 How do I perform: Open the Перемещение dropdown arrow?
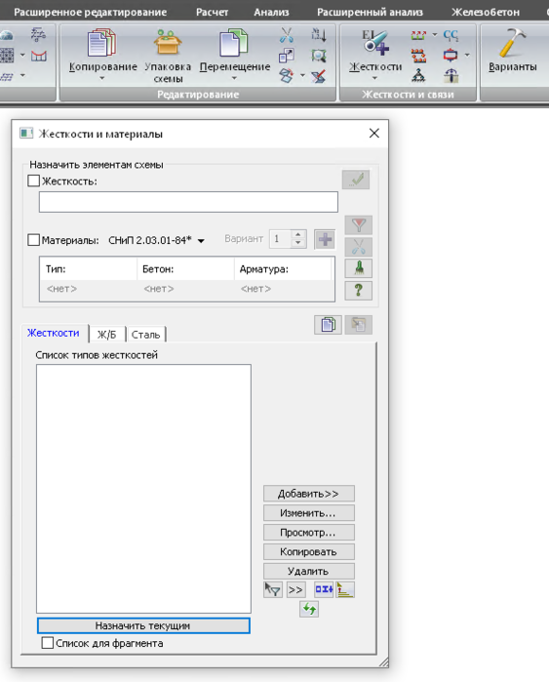click(x=234, y=79)
